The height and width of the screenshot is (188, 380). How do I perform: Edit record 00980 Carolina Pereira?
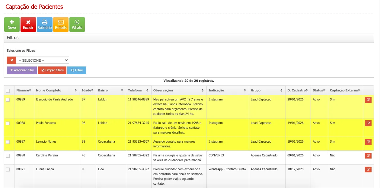tap(368, 156)
